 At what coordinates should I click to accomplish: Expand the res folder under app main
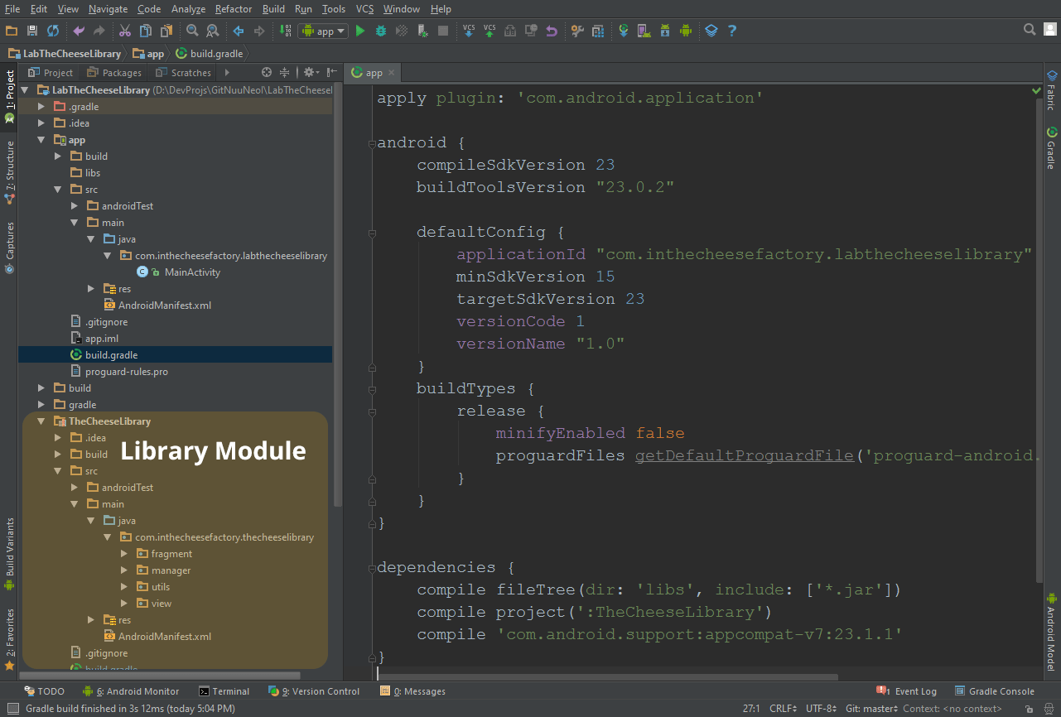pos(91,289)
